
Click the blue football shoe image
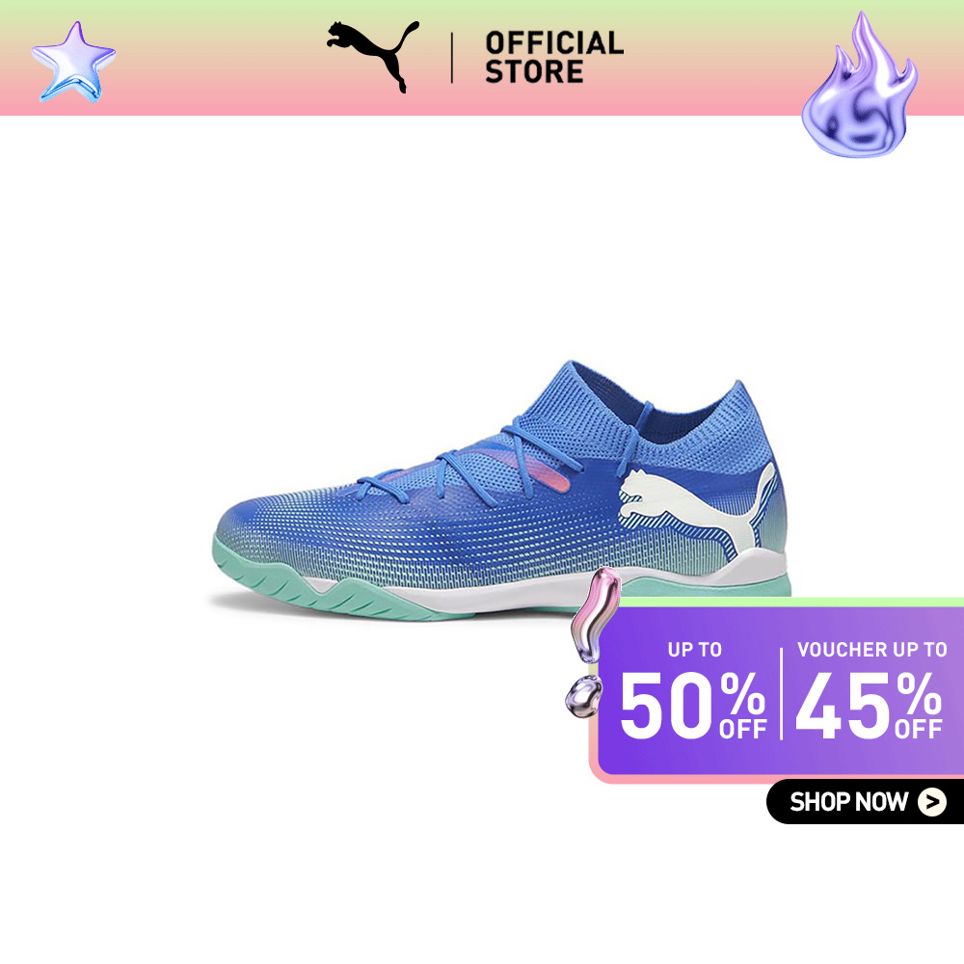[x=500, y=490]
